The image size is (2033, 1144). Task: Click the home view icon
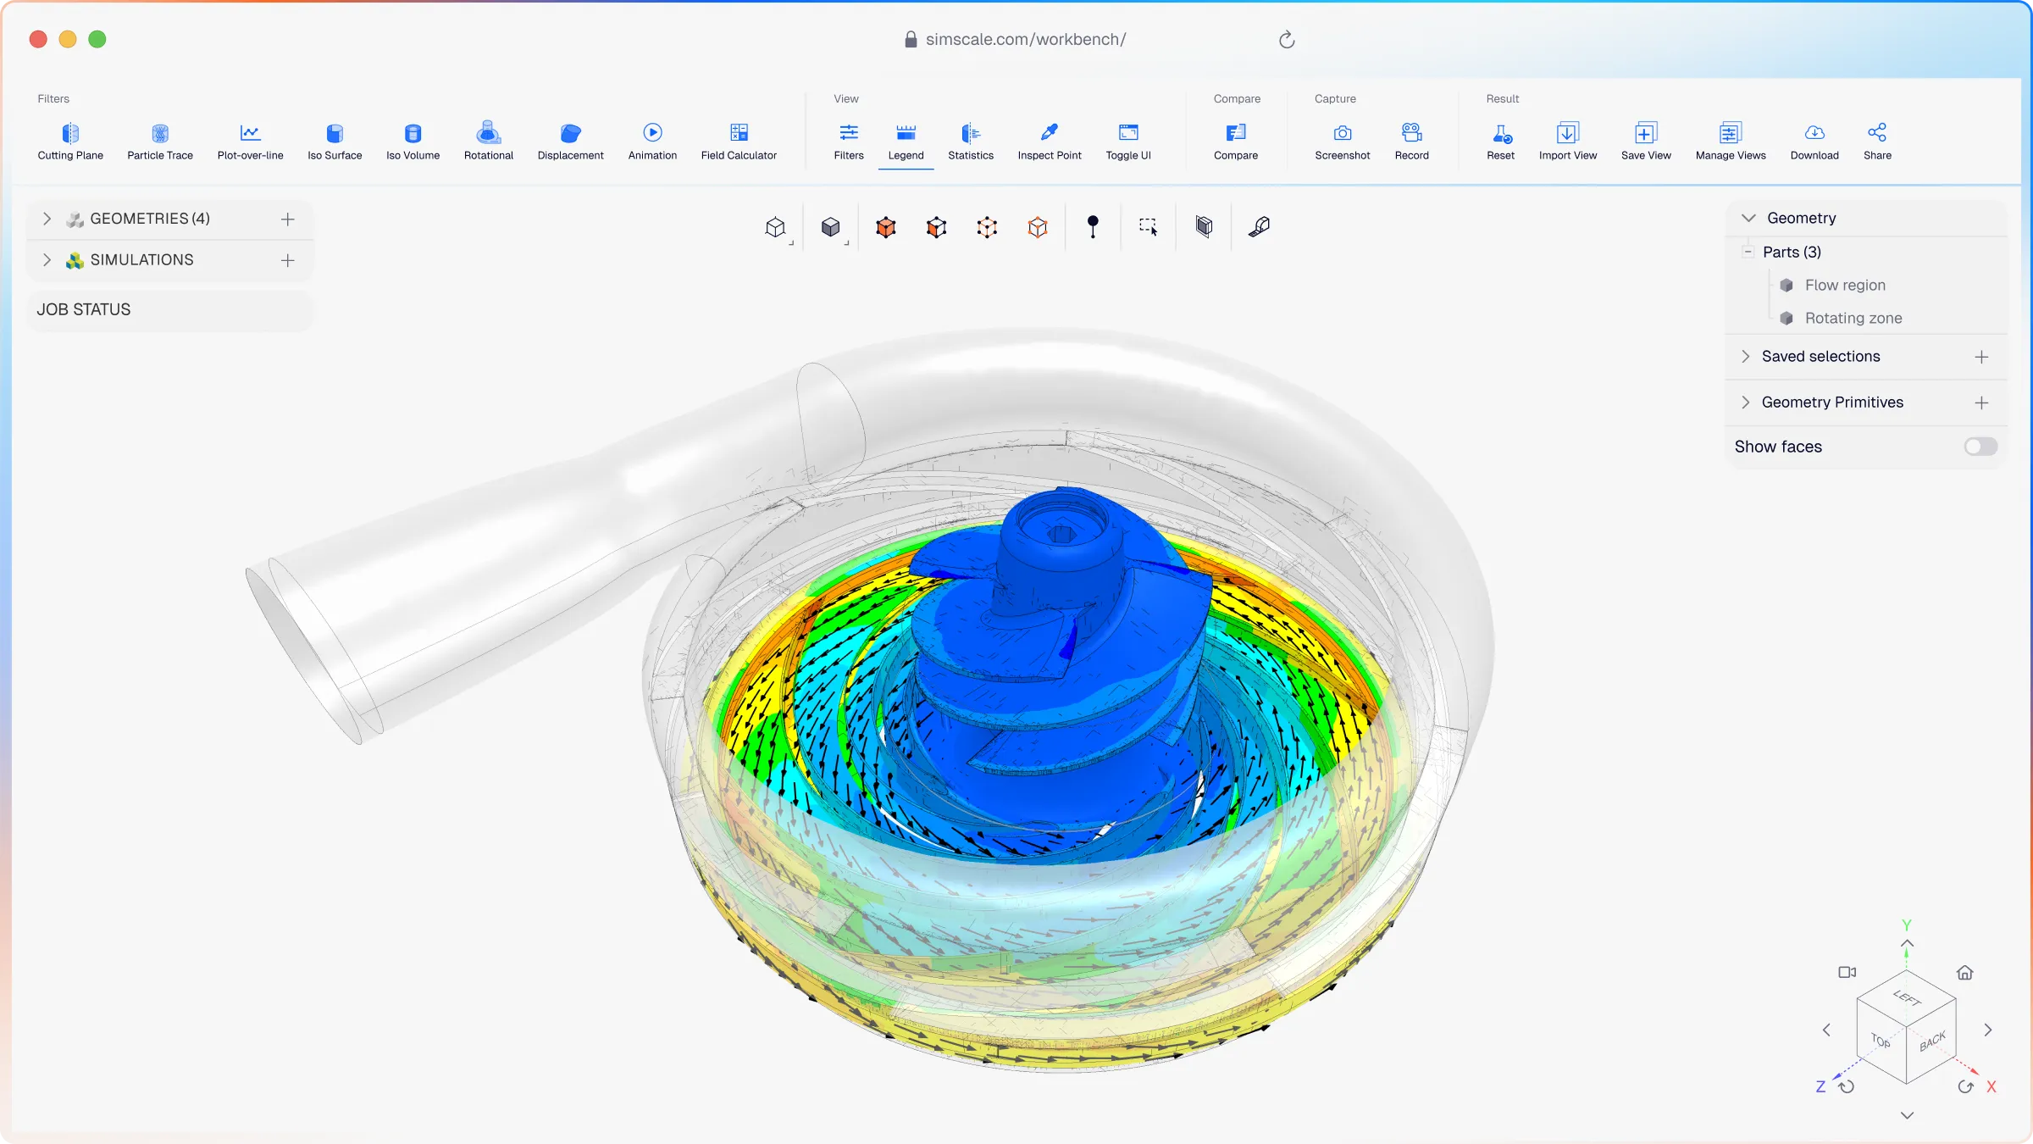click(x=1965, y=973)
